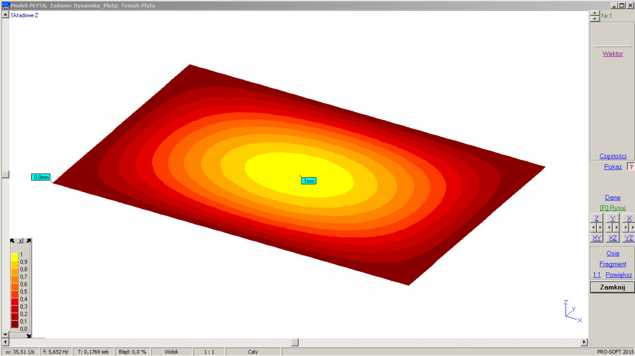Close the color legend with its X icon
635x356 pixels.
[21, 241]
